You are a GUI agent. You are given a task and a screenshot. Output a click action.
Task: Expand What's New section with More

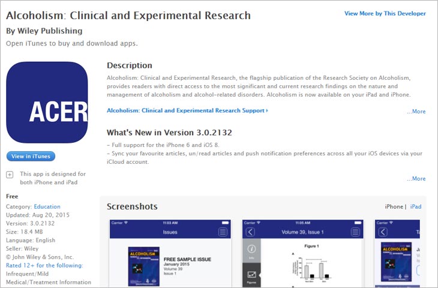point(416,178)
